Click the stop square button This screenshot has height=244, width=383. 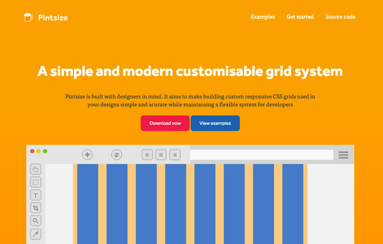[161, 155]
